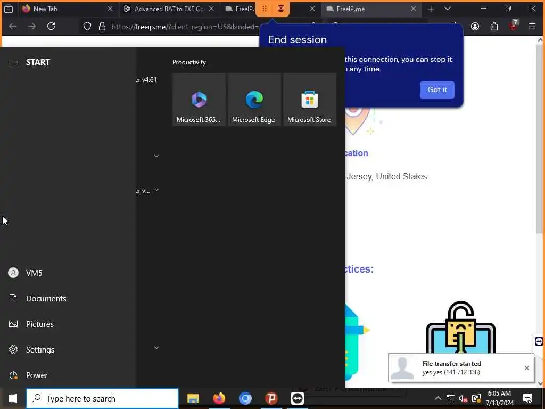Open the clock showing 6:05 AM
545x409 pixels.
click(499, 398)
